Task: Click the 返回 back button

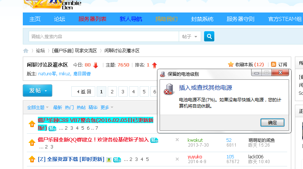Action: (x=83, y=91)
